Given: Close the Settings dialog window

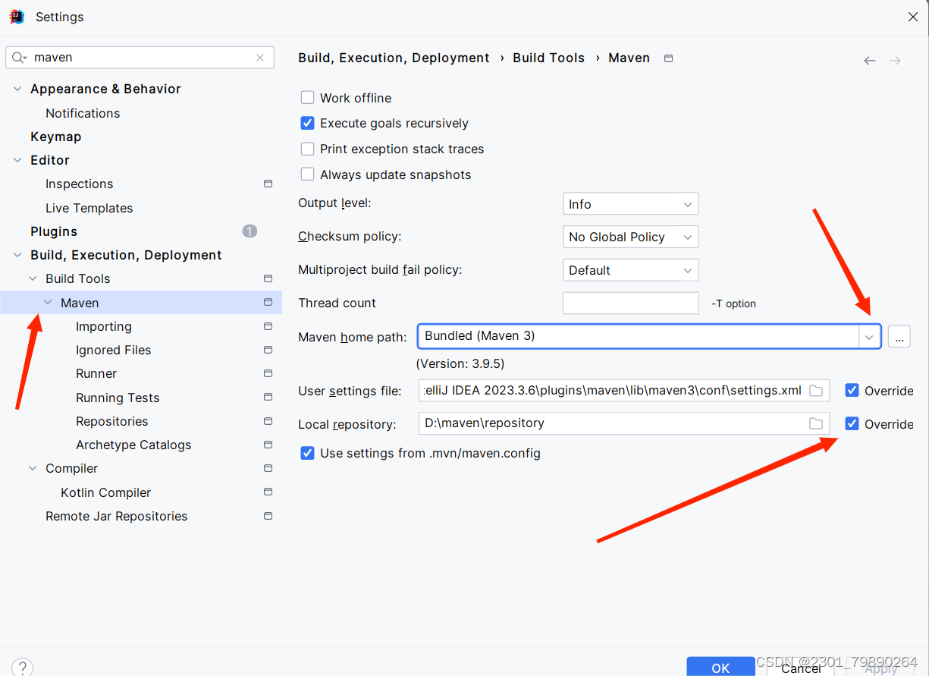Looking at the screenshot, I should (x=913, y=17).
